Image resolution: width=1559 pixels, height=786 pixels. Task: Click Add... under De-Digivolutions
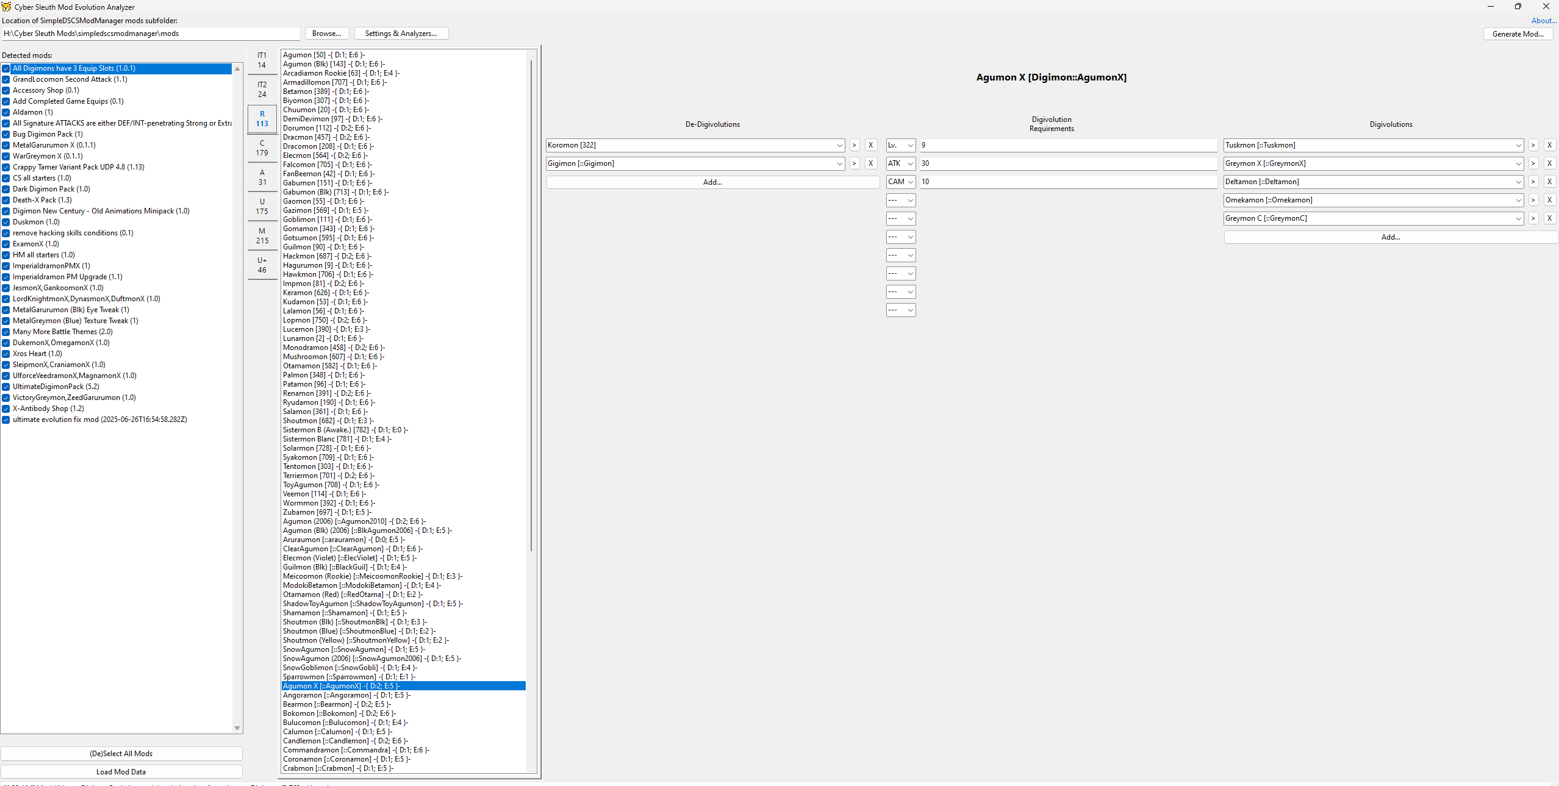(712, 182)
